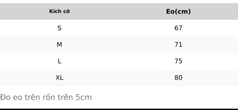Click the word "rốn" in the note
Viewport: 238px width, 110px height.
pos(49,97)
